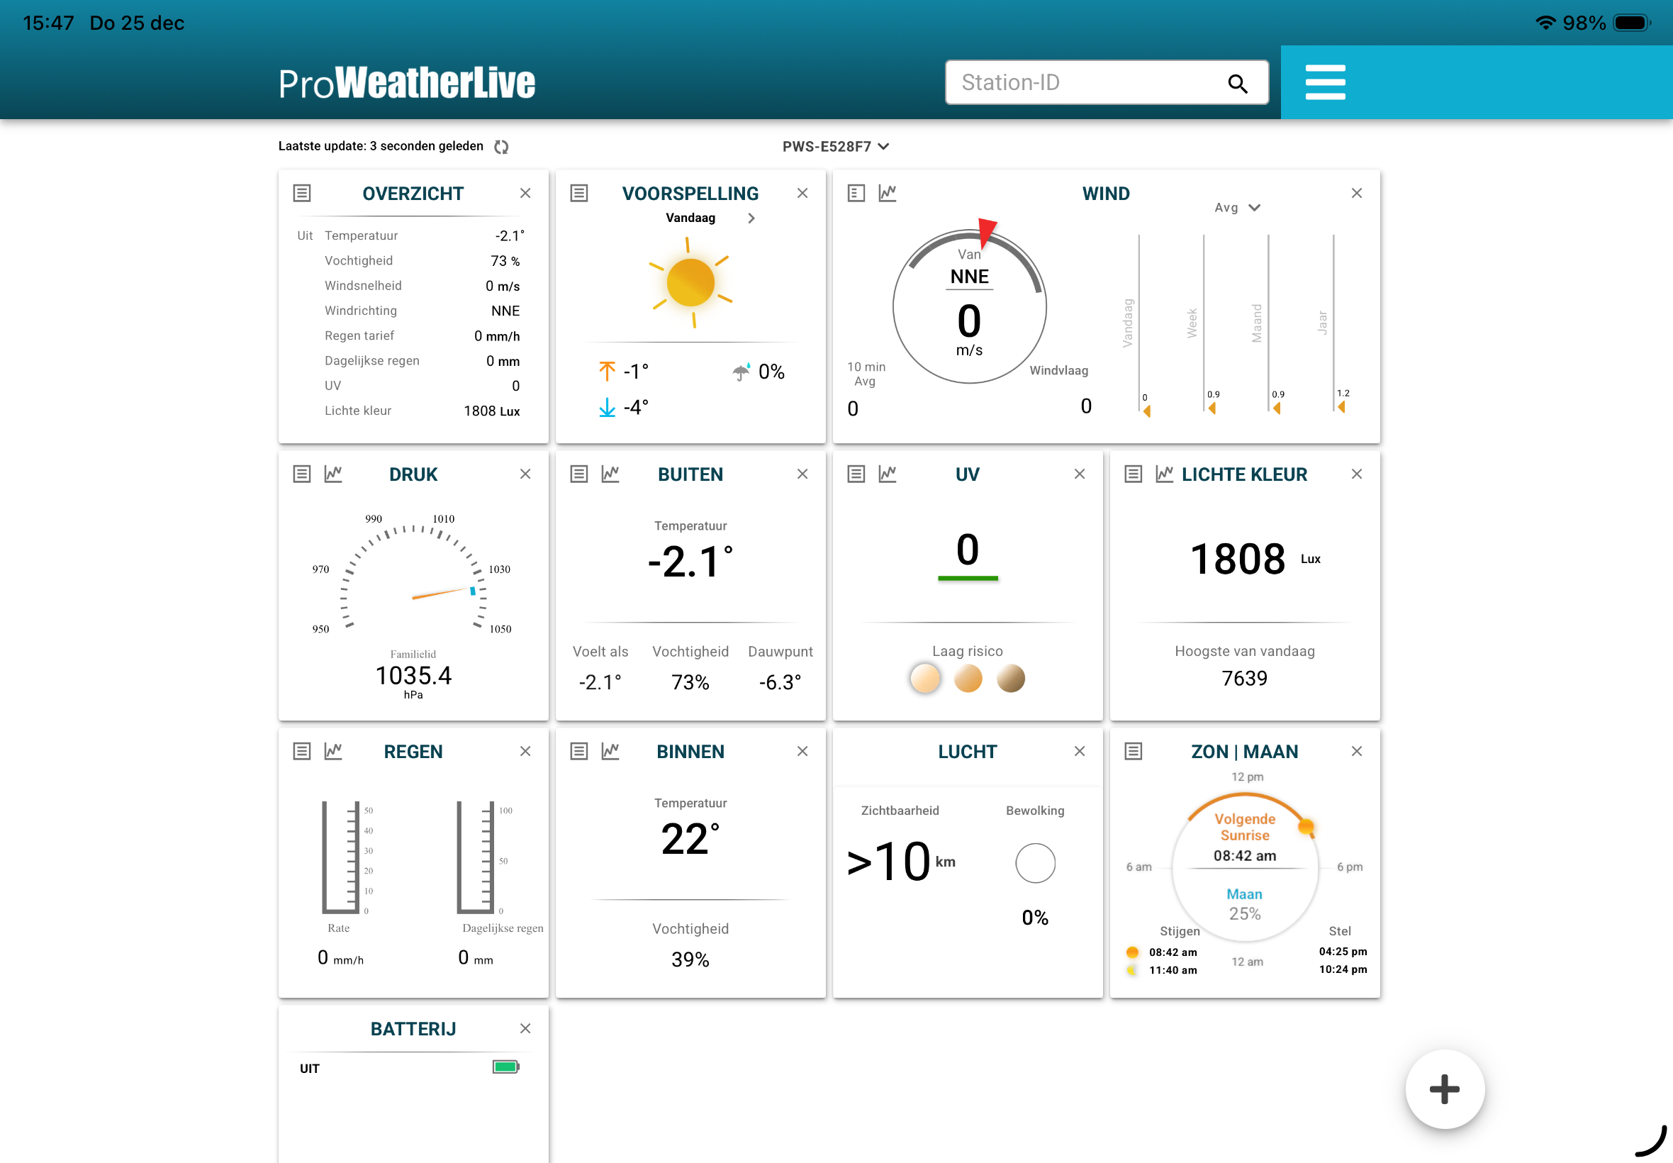Select the darkest skin tone circle

coord(1011,679)
